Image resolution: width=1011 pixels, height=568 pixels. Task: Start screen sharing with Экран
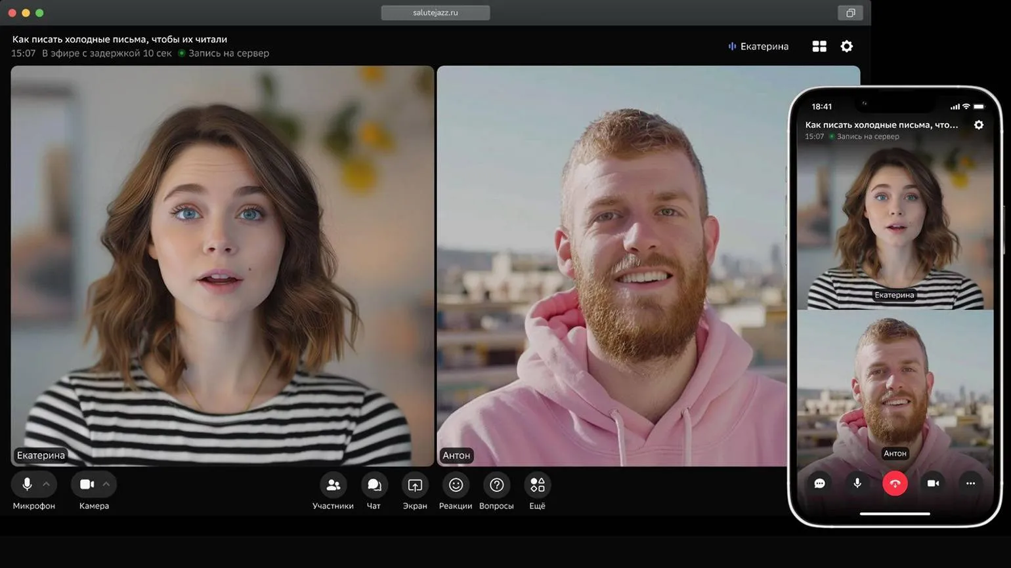415,485
